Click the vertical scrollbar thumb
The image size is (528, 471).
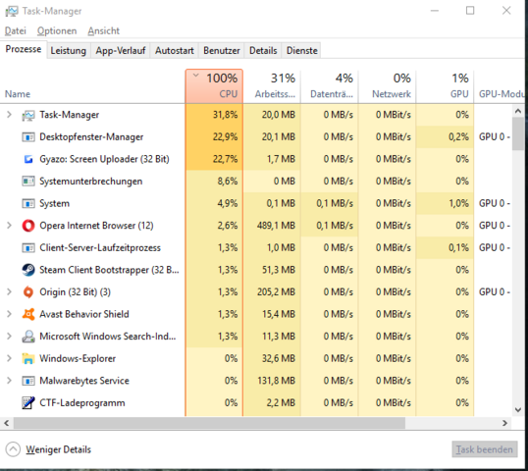518,133
